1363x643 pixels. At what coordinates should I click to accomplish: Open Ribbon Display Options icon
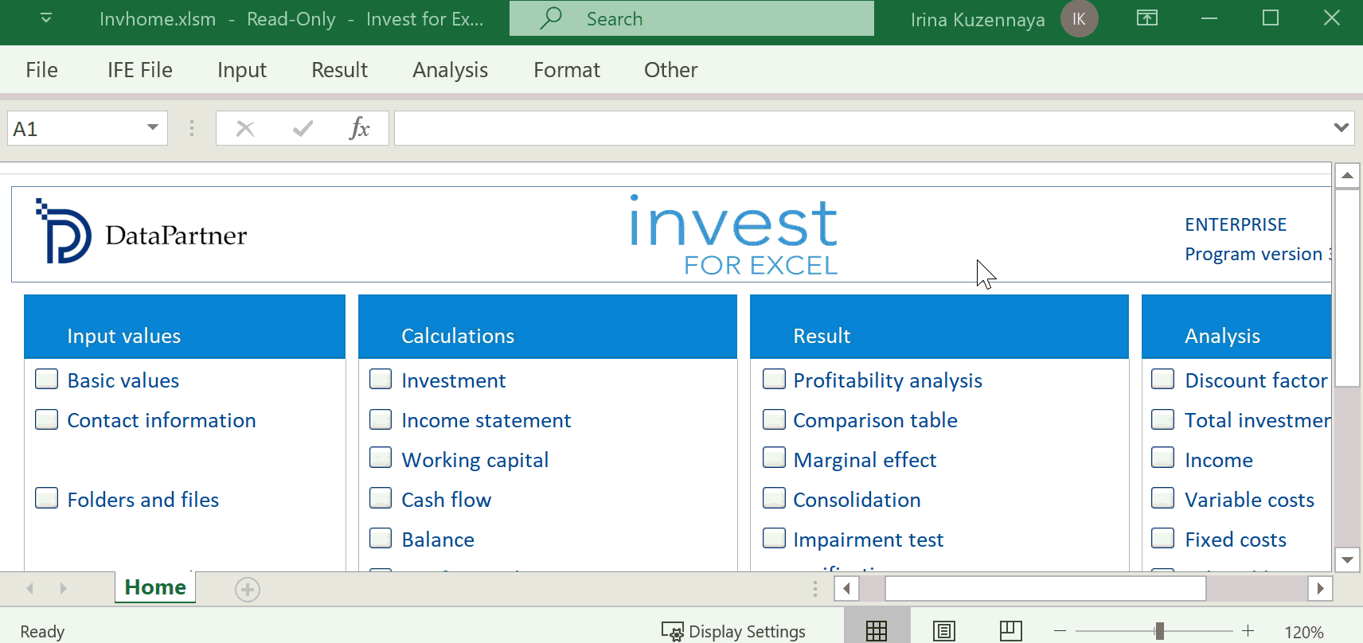pyautogui.click(x=1147, y=18)
